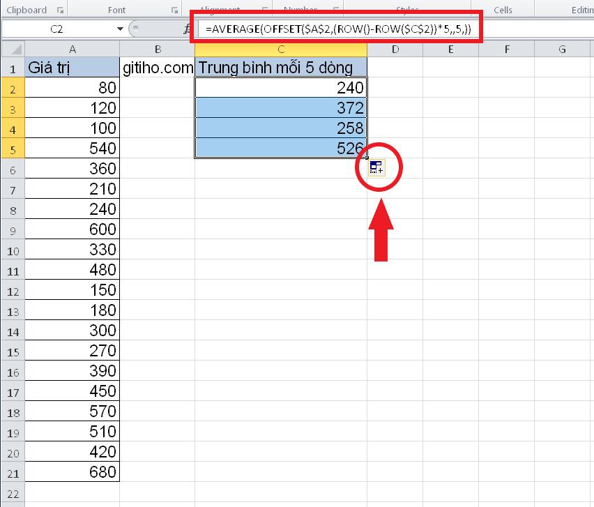This screenshot has height=507, width=594.
Task: Click the Auto Fill Options icon
Action: coord(376,167)
